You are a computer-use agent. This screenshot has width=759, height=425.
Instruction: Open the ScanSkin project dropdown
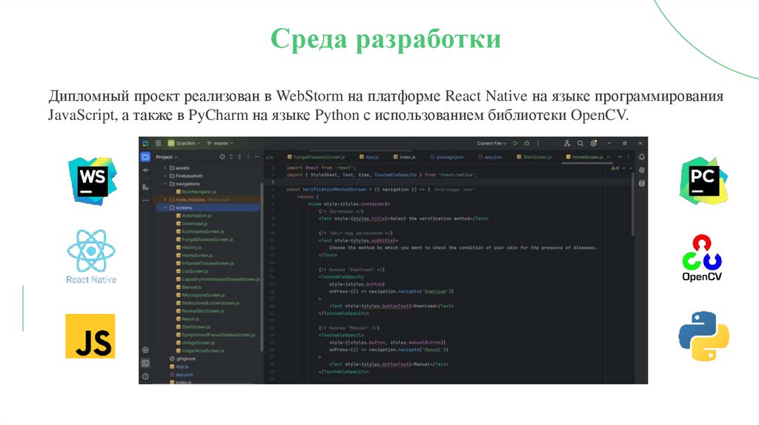tap(184, 143)
